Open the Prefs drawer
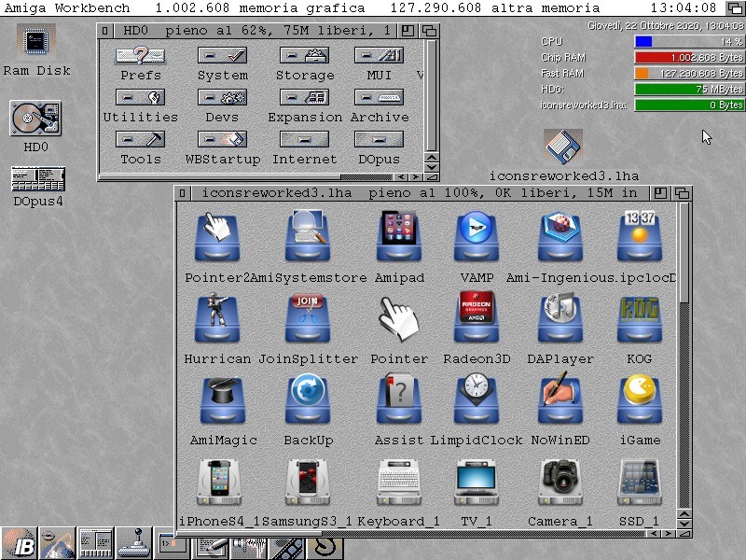Image resolution: width=746 pixels, height=560 pixels. [x=141, y=56]
